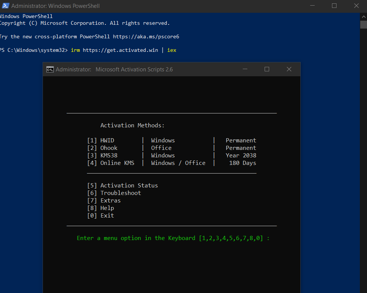Maximize the Microsoft Activation Scripts window
Viewport: 367px width, 293px height.
[x=267, y=69]
